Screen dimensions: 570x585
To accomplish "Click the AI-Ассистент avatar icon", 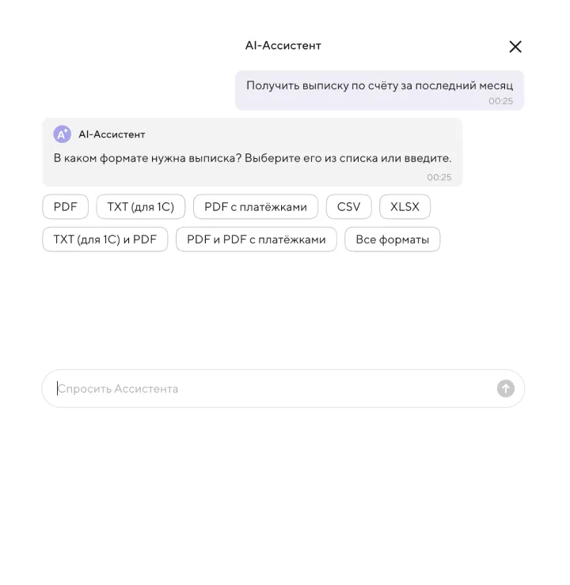I will tap(62, 134).
